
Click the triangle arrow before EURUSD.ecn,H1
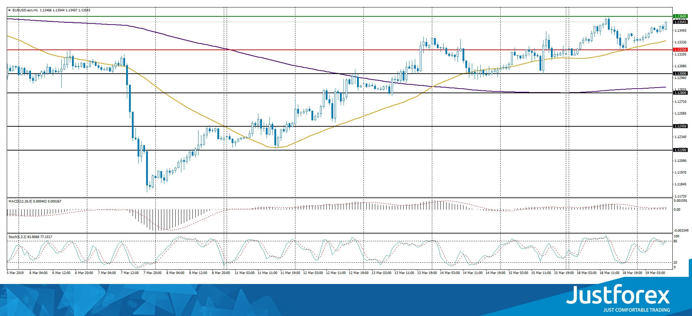(x=9, y=10)
